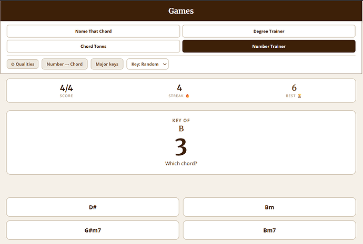Click the large number 3 prompt
The width and height of the screenshot is (363, 244).
click(181, 146)
